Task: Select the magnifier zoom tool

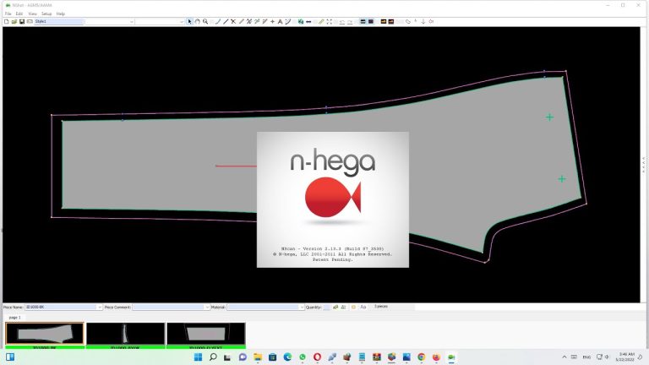Action: (x=205, y=21)
